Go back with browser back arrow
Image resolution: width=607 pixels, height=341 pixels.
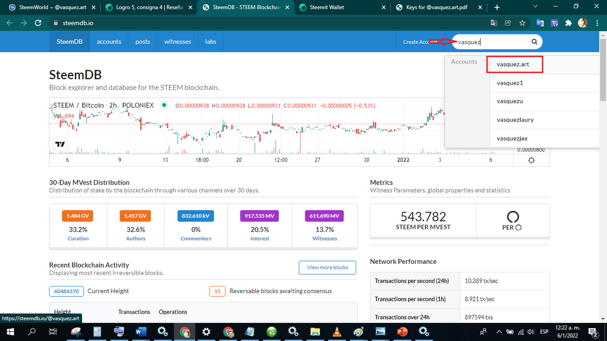point(10,23)
